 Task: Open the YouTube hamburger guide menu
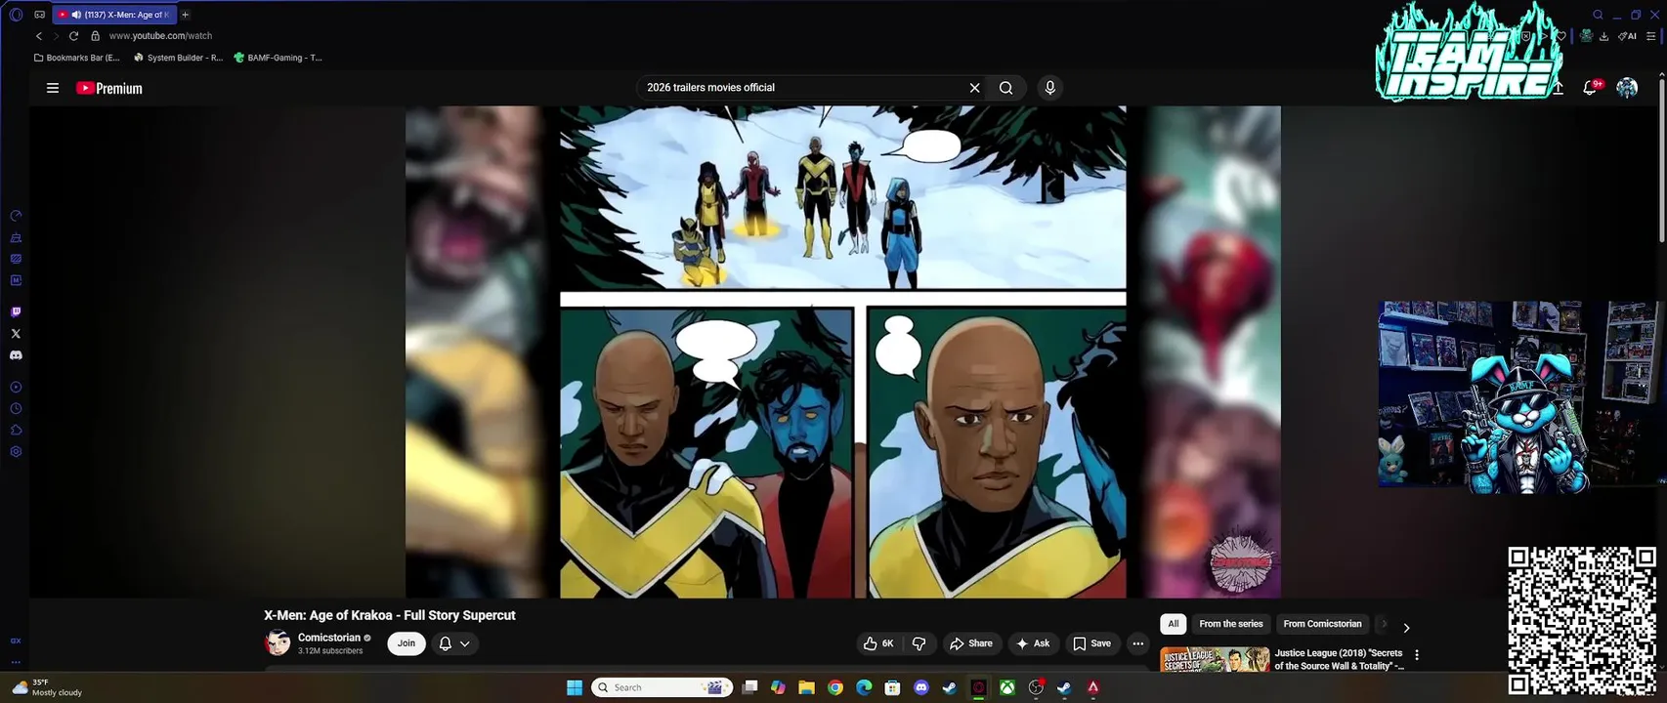coord(53,88)
